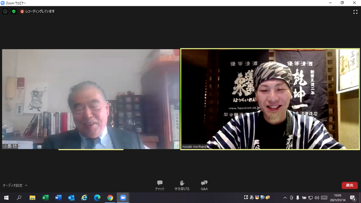Screen dimensions: 361x203
Task: Click the microphone tray icon
Action: [298, 198]
